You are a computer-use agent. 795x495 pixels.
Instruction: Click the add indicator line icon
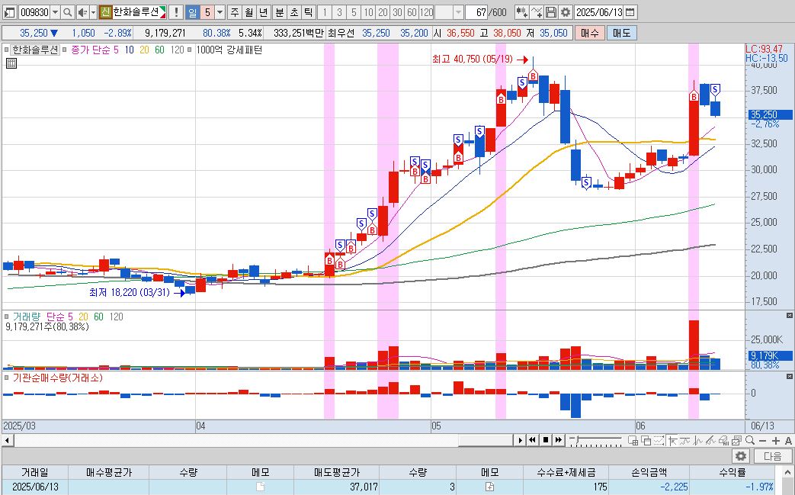coord(537,12)
